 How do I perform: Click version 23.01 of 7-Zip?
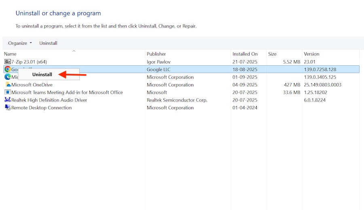309,62
